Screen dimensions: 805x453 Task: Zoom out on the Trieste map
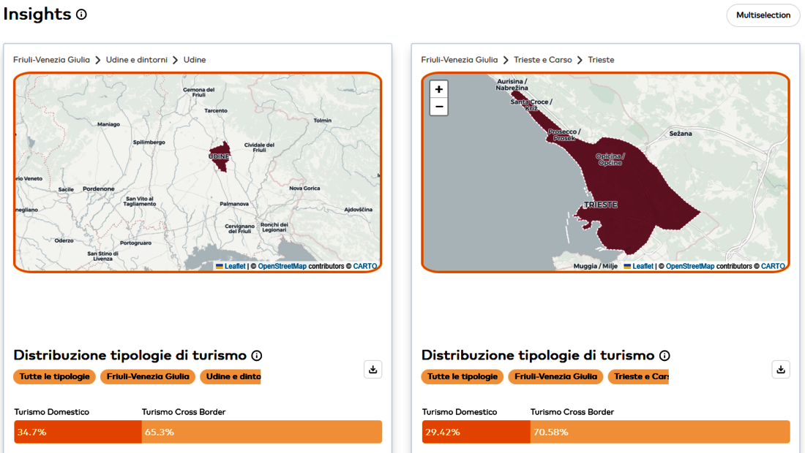point(438,107)
